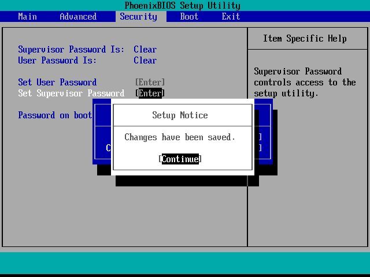Click the Clear value for User Password
The width and height of the screenshot is (370, 277).
[x=145, y=60]
